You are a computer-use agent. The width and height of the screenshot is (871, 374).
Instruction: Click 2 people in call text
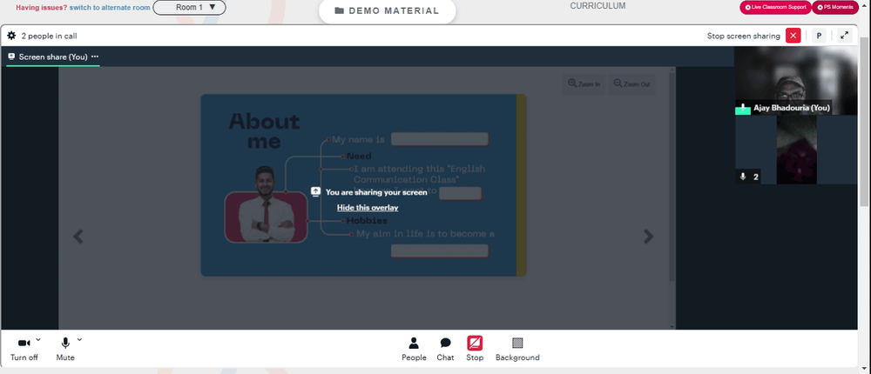point(49,36)
